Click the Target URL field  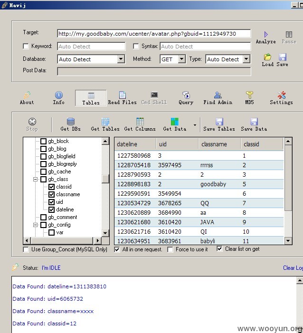click(x=154, y=34)
